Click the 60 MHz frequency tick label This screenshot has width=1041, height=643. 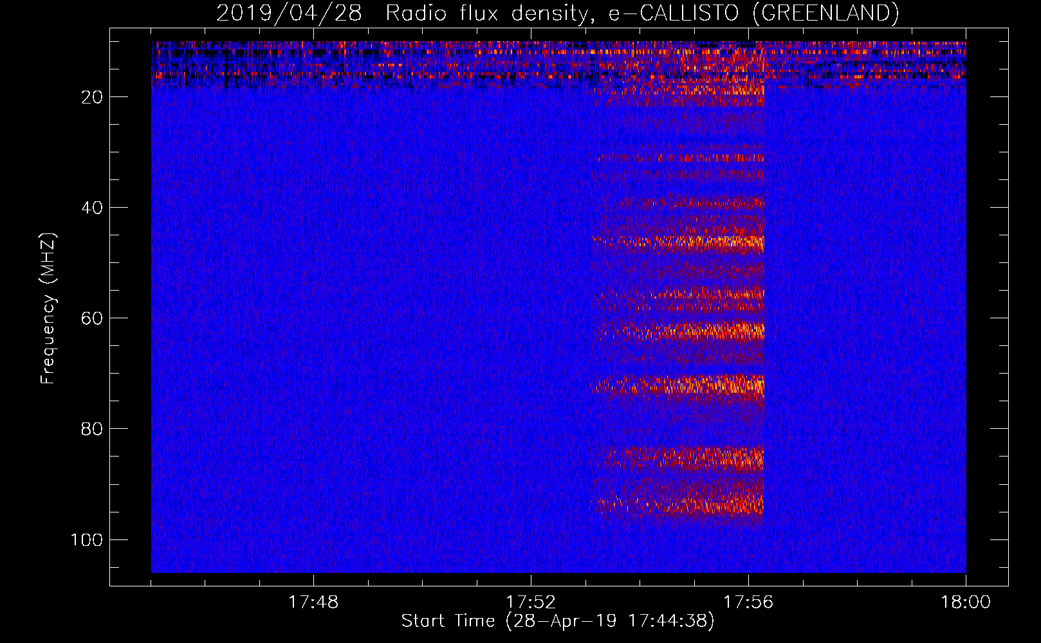click(x=92, y=318)
